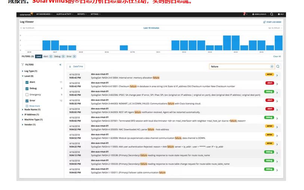Remove the Error filter chip
The image size is (304, 190).
click(x=74, y=56)
